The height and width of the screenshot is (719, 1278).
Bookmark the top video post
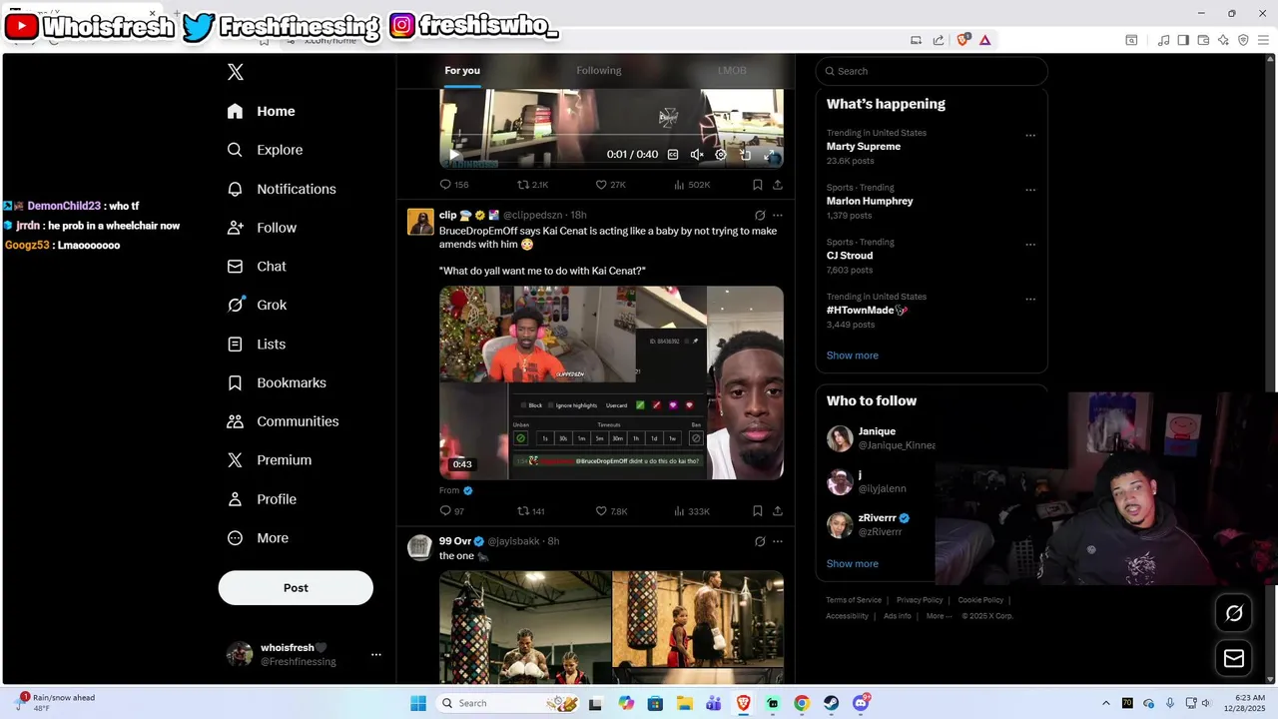pos(758,185)
